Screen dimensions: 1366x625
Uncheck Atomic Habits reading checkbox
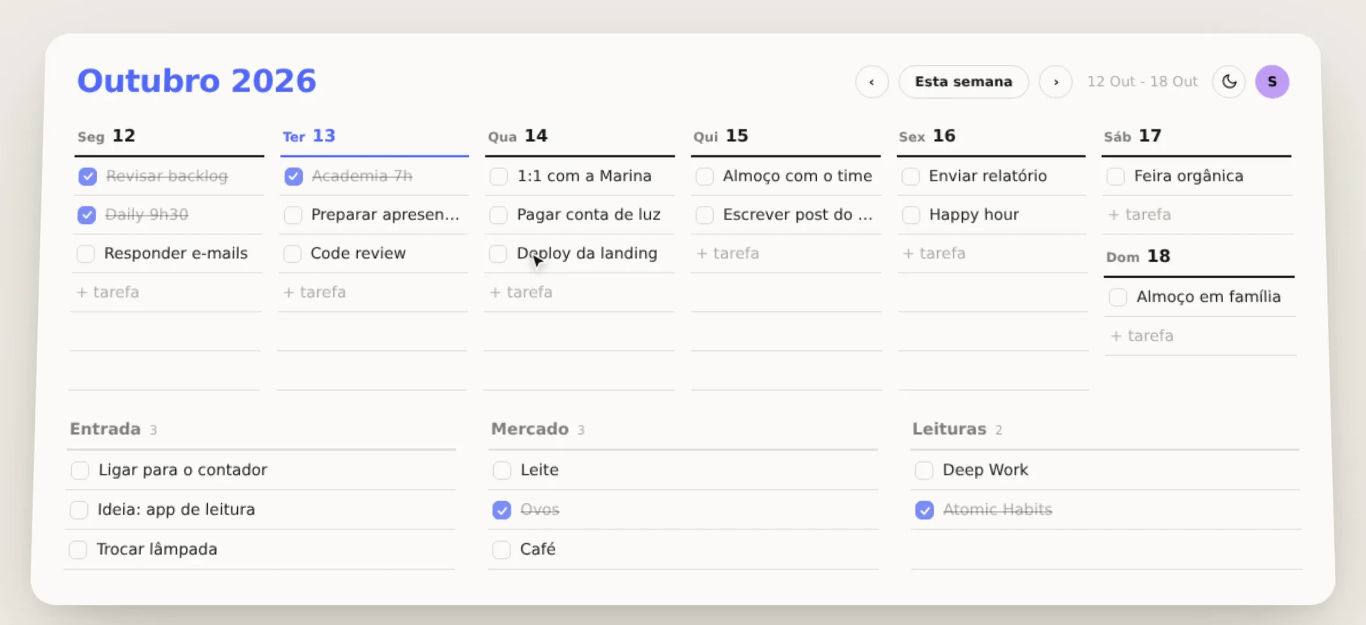pos(924,510)
